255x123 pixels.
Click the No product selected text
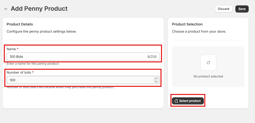[x=208, y=76]
